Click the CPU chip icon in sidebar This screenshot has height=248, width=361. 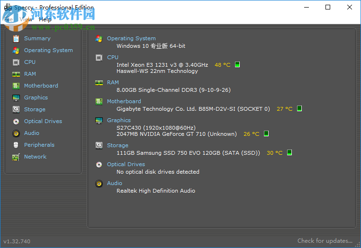click(16, 62)
